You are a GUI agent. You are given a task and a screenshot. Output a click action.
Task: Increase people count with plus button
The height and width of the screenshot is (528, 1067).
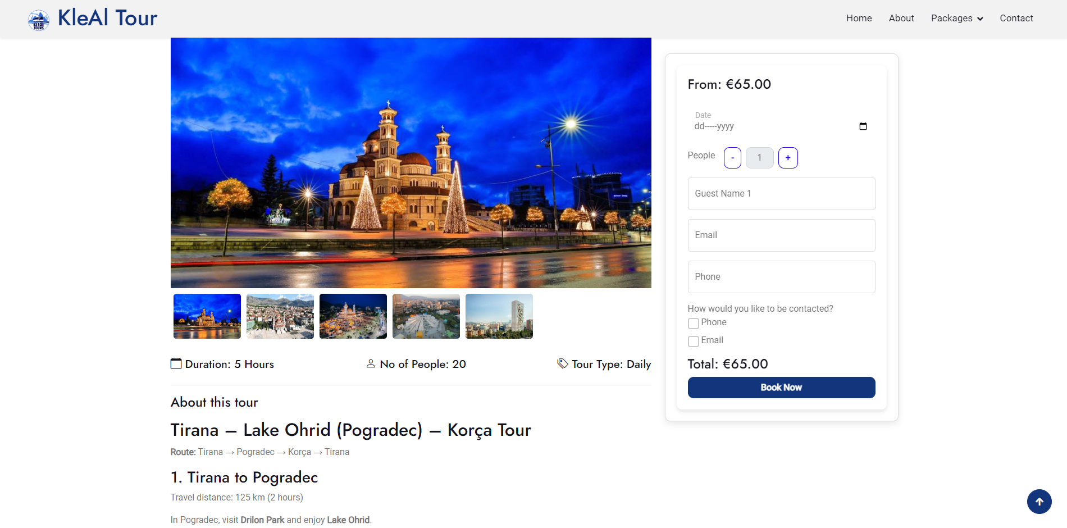click(788, 158)
